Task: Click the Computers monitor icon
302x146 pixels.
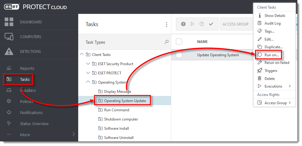Action: (9, 37)
